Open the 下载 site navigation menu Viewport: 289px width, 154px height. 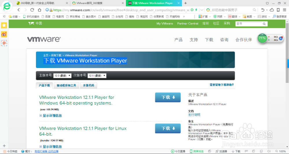(x=209, y=40)
